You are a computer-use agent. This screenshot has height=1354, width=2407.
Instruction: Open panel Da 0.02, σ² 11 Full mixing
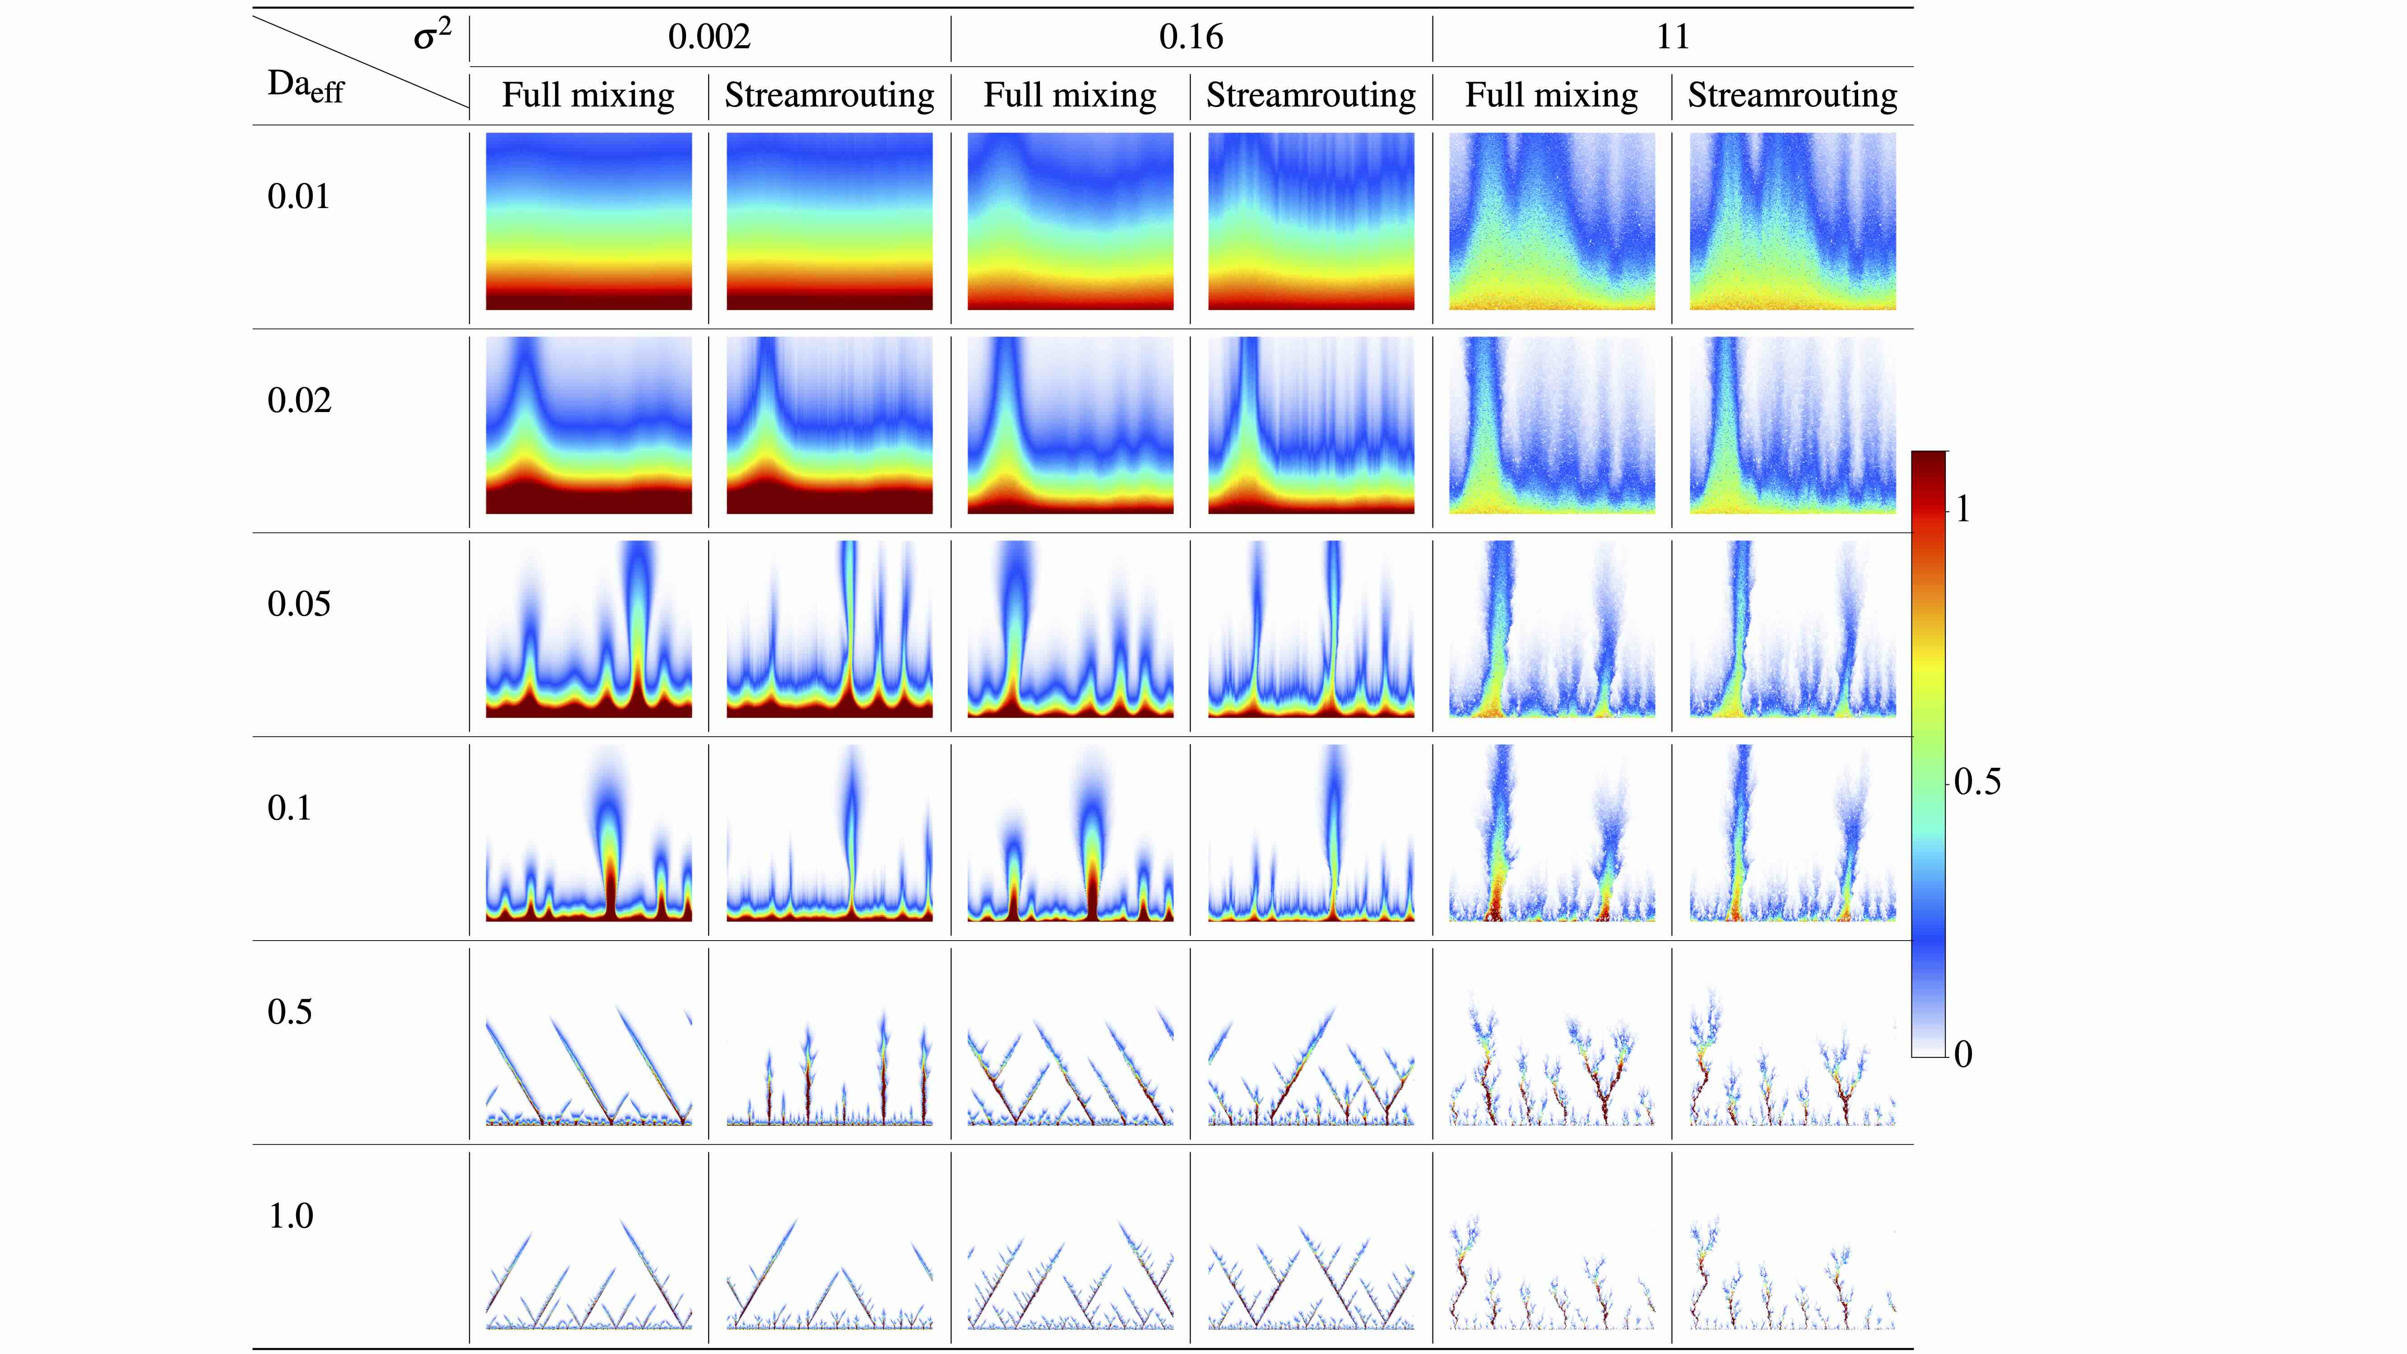pyautogui.click(x=1552, y=425)
